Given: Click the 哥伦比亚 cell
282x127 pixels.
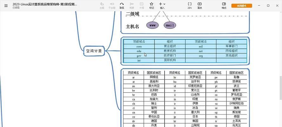Looking at the screenshot, I should pyautogui.click(x=154, y=117).
